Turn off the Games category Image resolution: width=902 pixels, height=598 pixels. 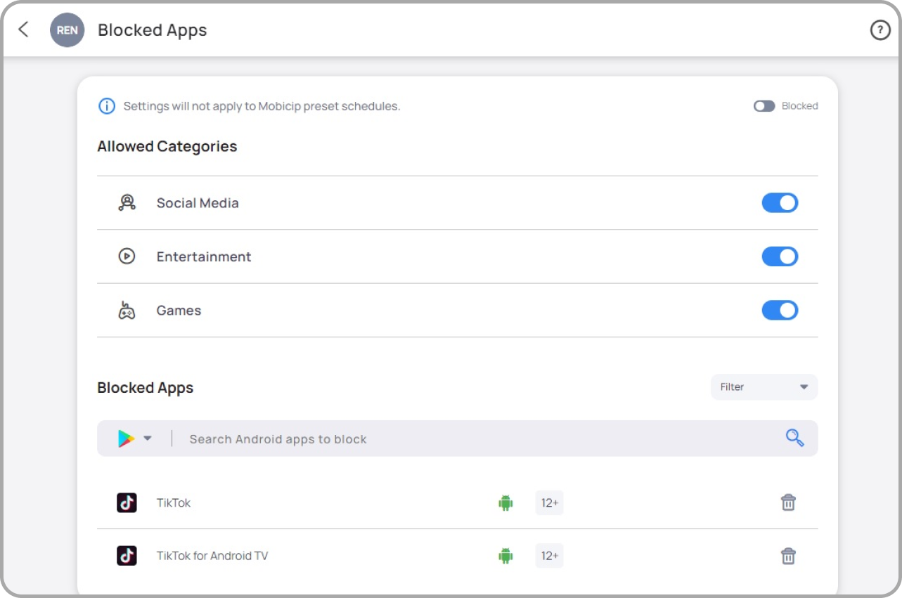780,311
